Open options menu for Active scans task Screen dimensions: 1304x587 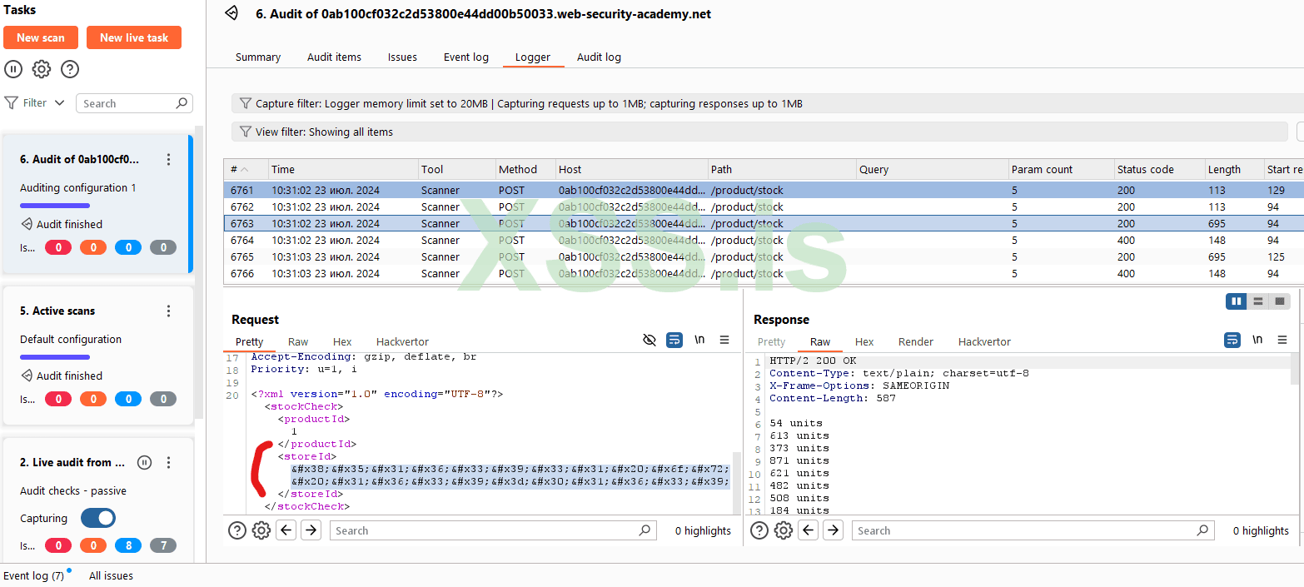point(168,311)
